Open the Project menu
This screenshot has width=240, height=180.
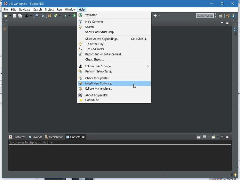49,10
